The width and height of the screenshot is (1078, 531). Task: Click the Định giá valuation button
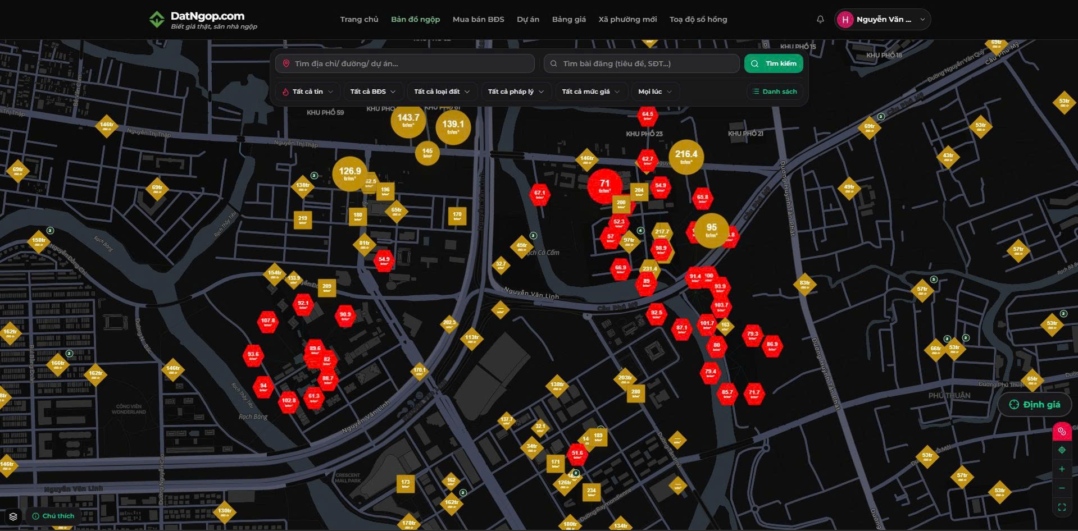(x=1035, y=405)
